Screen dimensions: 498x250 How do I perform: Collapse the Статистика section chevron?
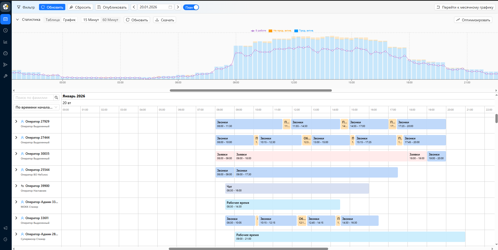pyautogui.click(x=17, y=20)
